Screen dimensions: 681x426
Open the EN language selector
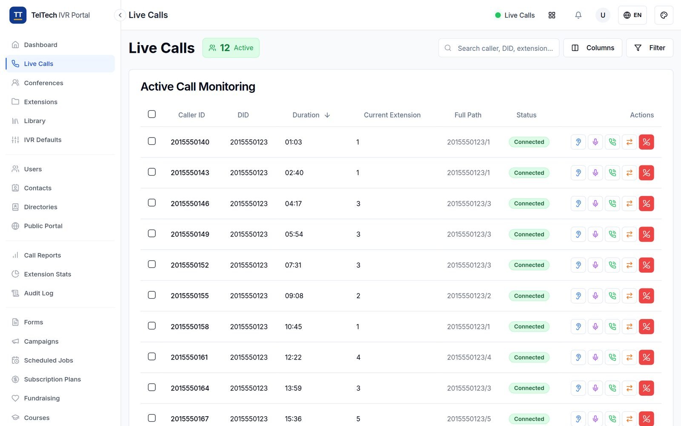(x=632, y=15)
